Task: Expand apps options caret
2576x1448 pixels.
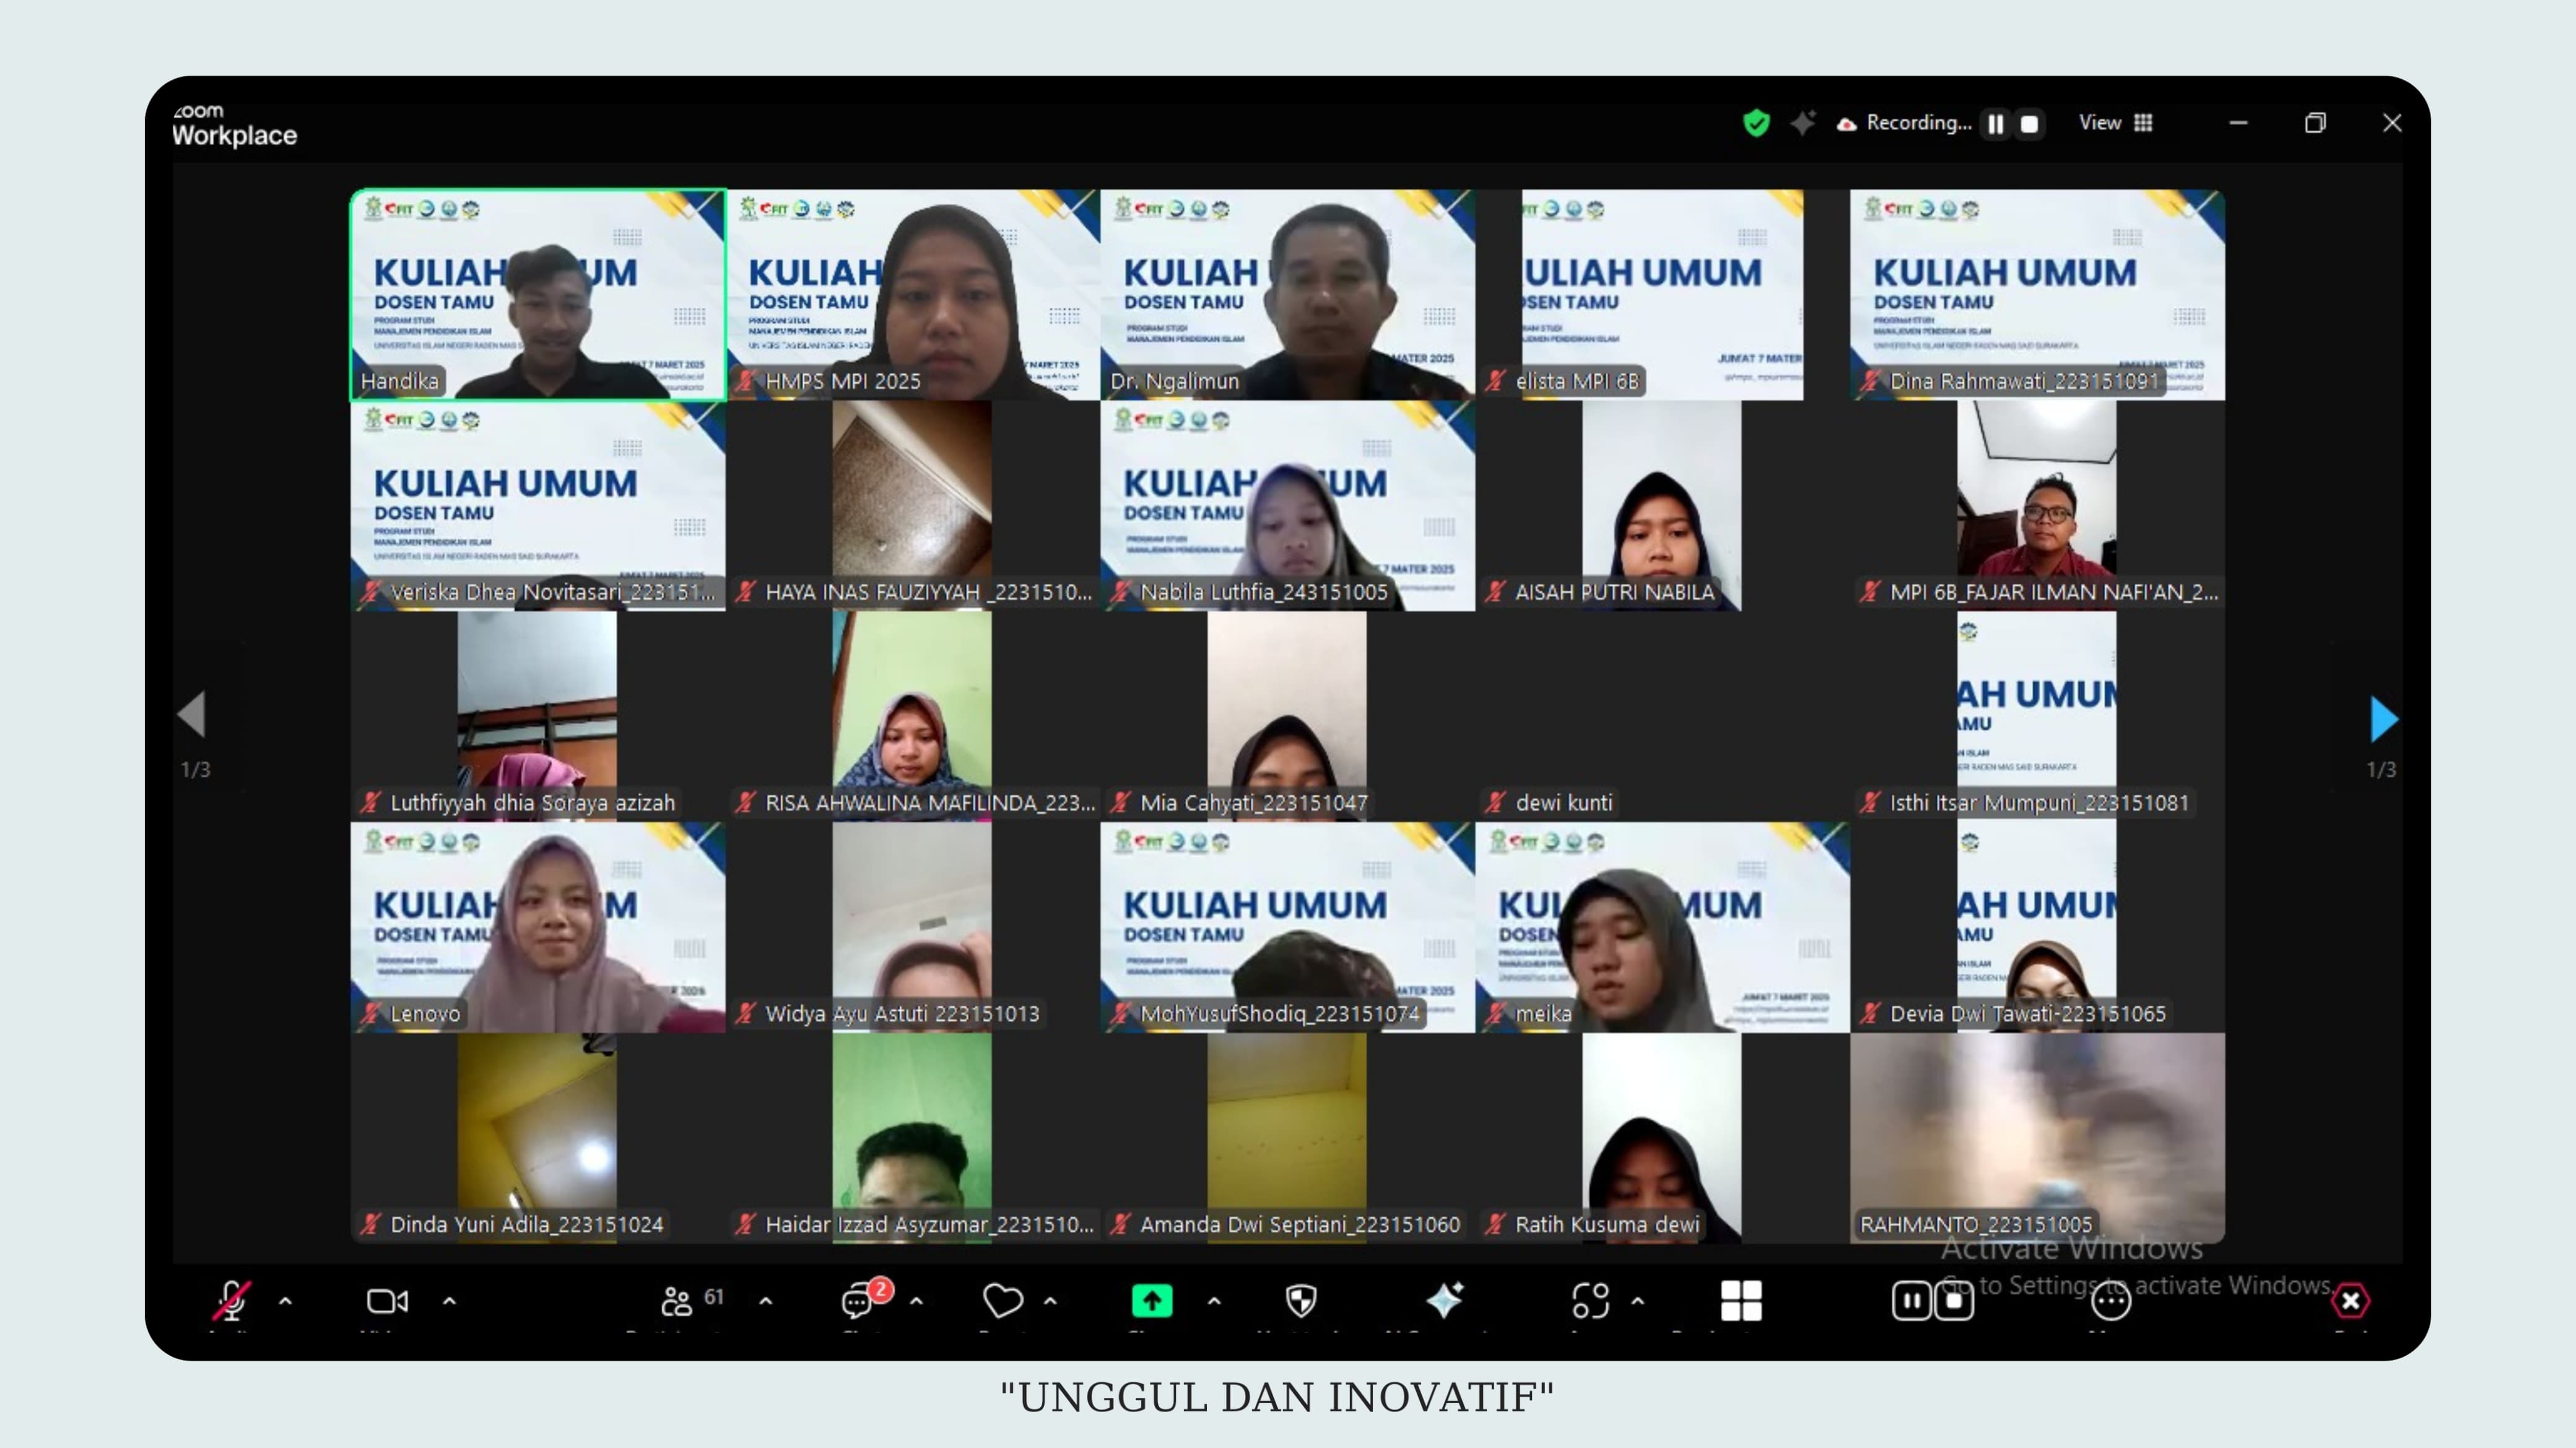Action: (1637, 1301)
